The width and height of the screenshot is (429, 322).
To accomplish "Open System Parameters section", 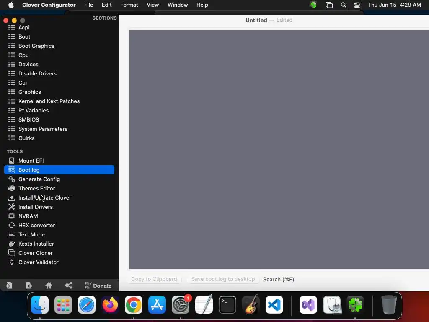I will point(59,129).
